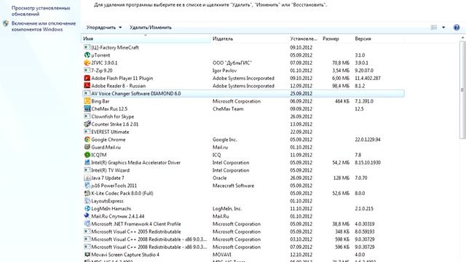The image size is (466, 262).
Task: Click the Movavi Screen Capture Studio icon
Action: (87, 255)
